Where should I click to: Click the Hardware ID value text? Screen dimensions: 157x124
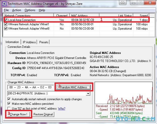click(x=56, y=63)
